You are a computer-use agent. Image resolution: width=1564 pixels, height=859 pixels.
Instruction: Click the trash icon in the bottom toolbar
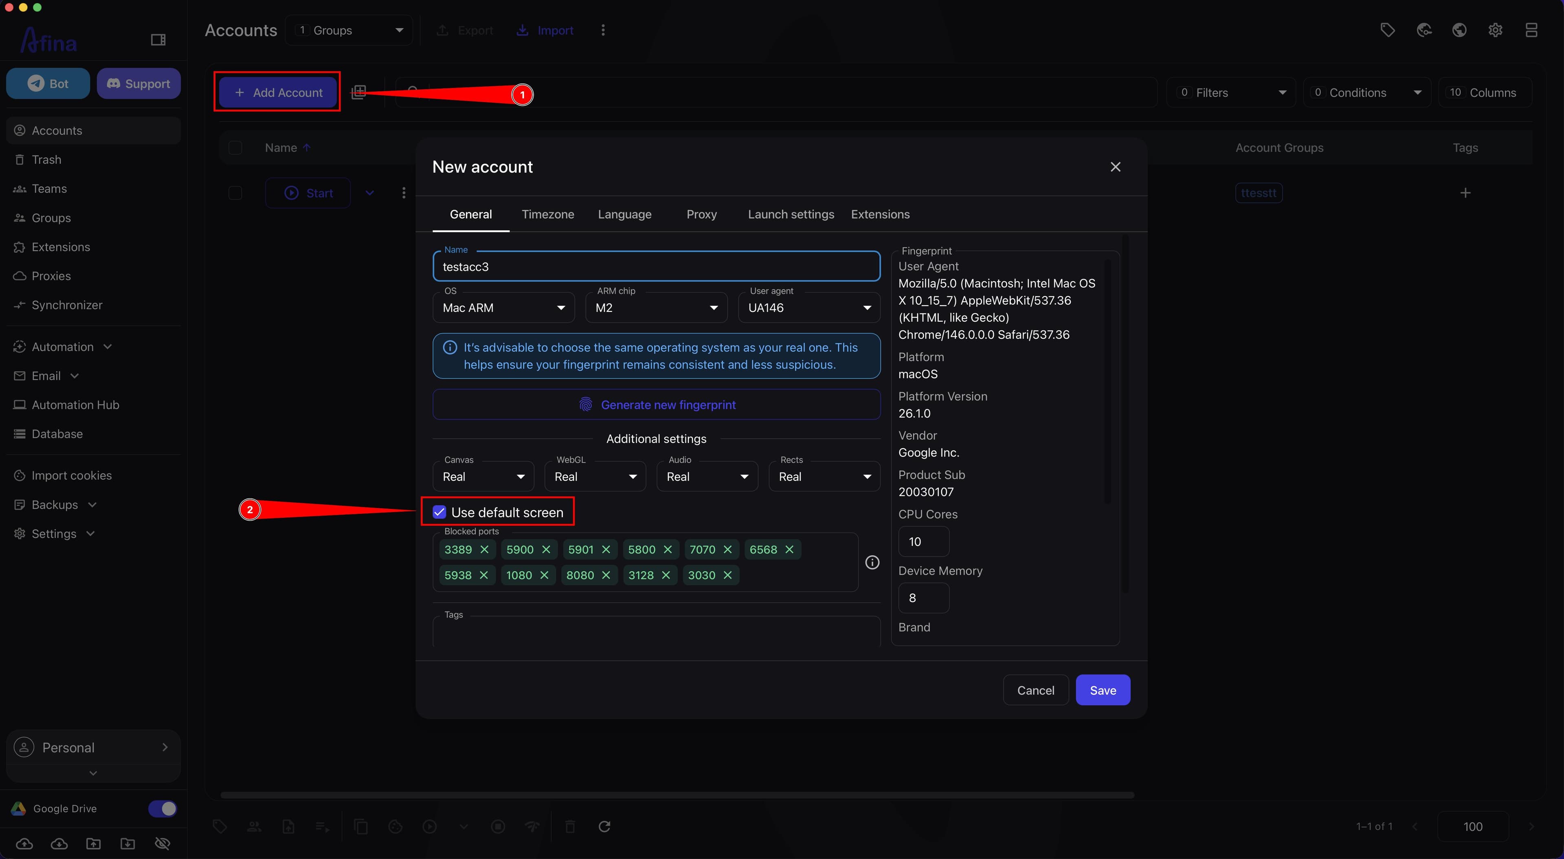(x=570, y=826)
